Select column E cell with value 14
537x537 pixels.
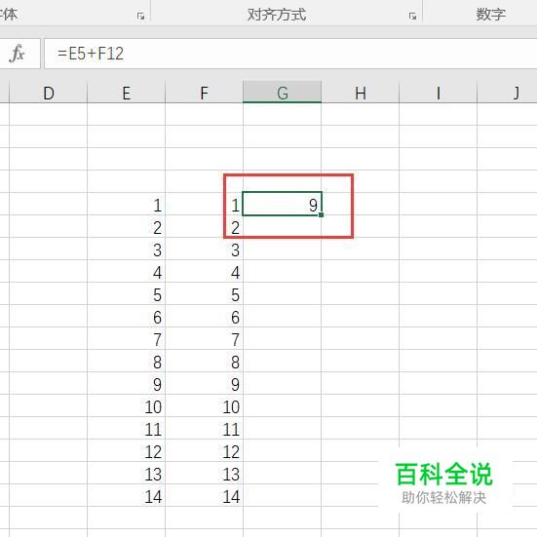coord(127,495)
